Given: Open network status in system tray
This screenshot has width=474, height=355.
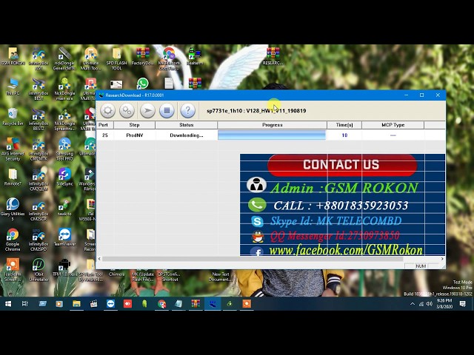Looking at the screenshot, I should 421,304.
